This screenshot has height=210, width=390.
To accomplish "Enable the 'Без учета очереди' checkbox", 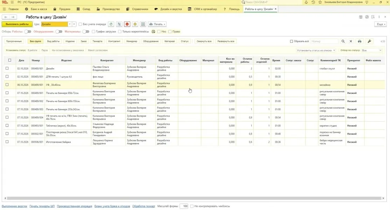I will (80, 24).
